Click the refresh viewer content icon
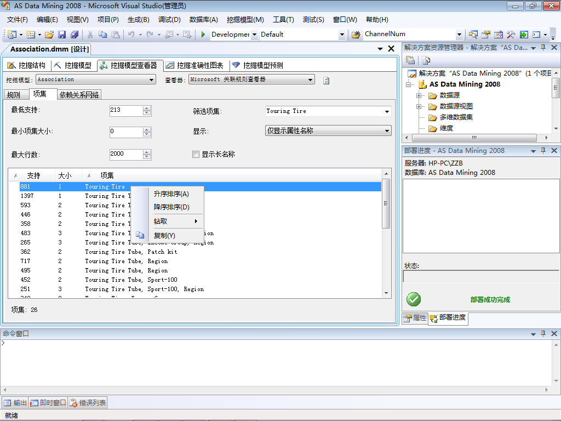 point(326,81)
